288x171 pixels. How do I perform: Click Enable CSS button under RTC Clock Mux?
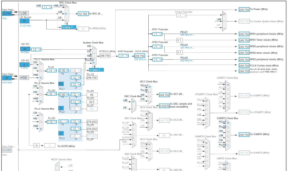[x=69, y=27]
